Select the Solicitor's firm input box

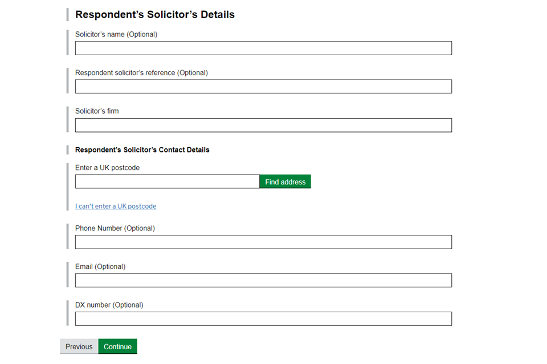[263, 125]
